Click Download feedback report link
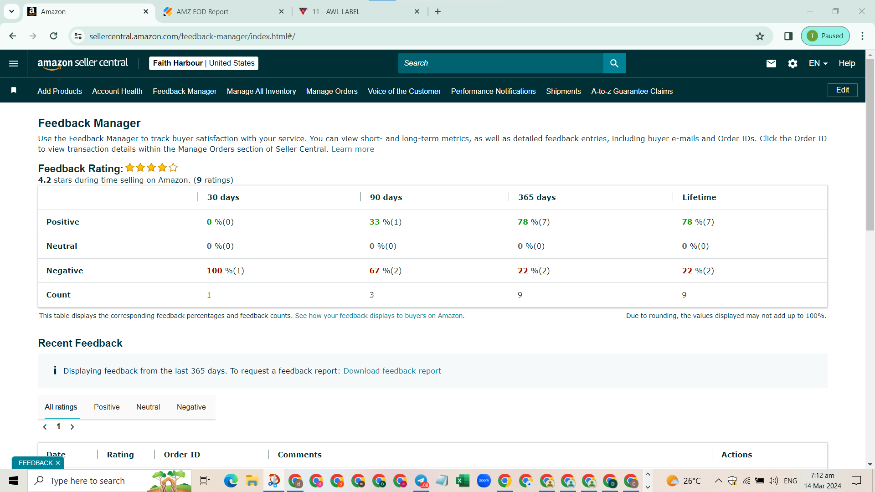875x492 pixels. [392, 371]
